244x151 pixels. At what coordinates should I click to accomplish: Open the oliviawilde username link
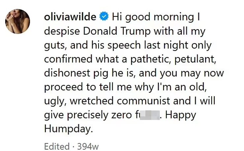[70, 16]
